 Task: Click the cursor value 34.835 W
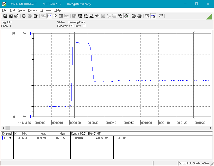click(101, 138)
